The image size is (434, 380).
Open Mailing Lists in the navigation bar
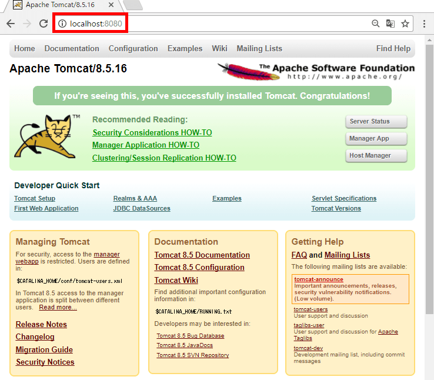tap(259, 48)
